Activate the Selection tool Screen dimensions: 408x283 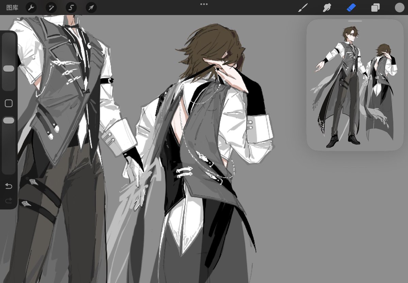71,8
